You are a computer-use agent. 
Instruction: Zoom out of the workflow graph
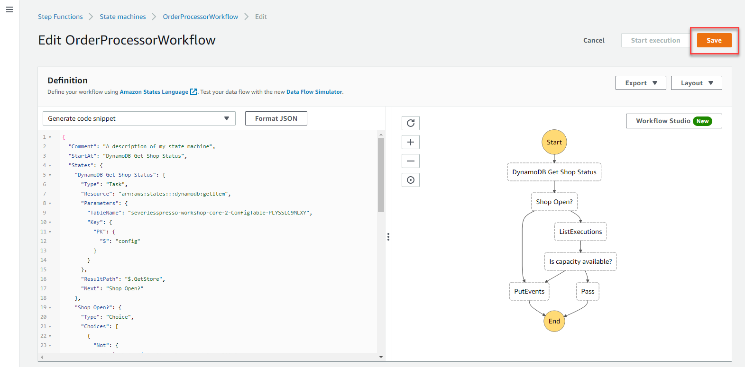[411, 161]
